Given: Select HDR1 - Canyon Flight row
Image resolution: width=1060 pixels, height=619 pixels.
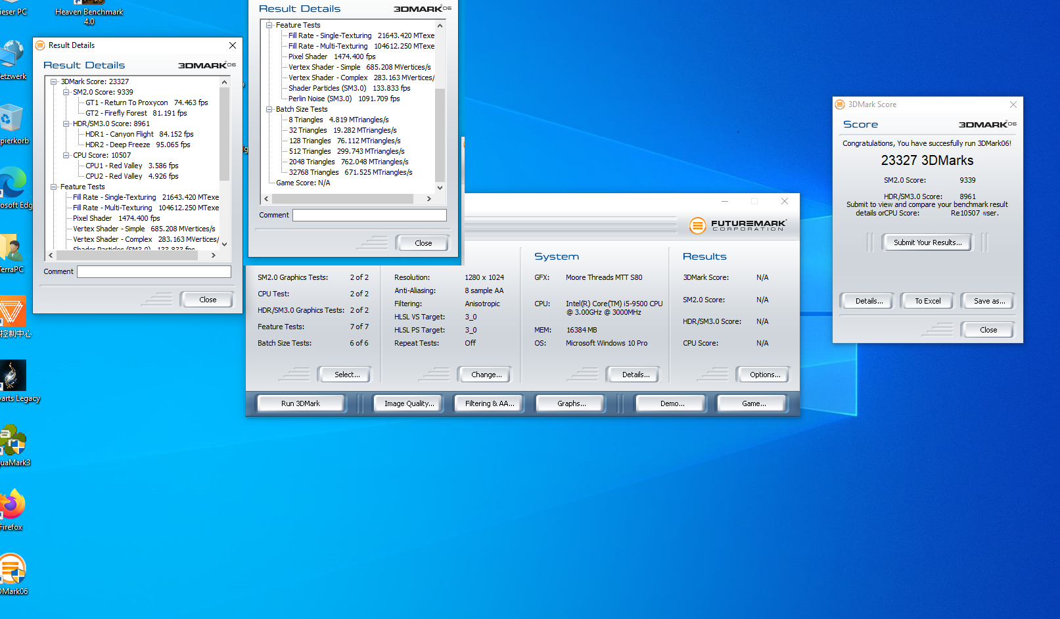Looking at the screenshot, I should point(139,135).
